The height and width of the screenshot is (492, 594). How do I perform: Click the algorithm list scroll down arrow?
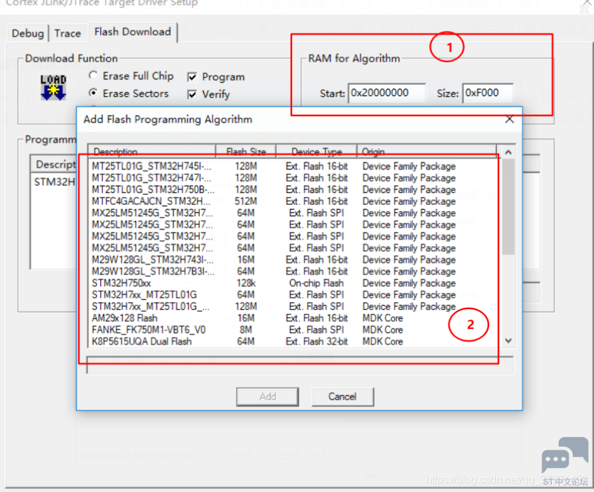pos(508,341)
